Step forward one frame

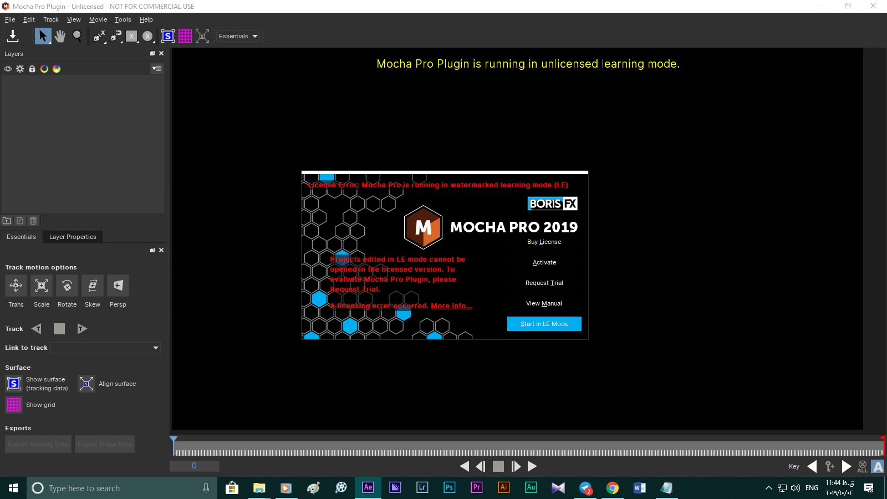point(516,466)
